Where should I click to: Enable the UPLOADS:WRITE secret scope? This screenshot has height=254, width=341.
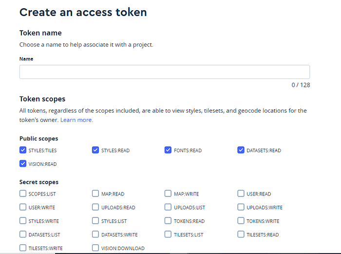[x=241, y=207]
